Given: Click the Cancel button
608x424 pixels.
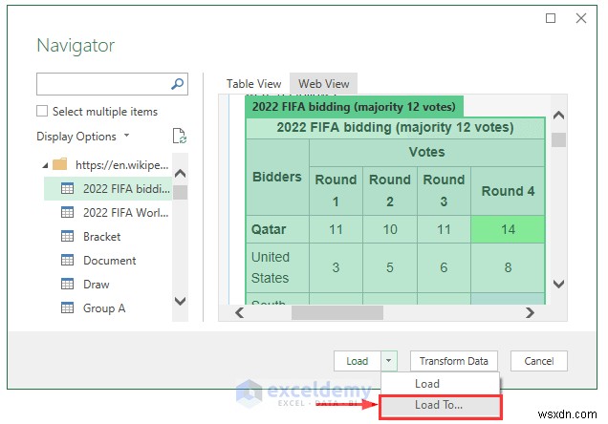Looking at the screenshot, I should [538, 361].
